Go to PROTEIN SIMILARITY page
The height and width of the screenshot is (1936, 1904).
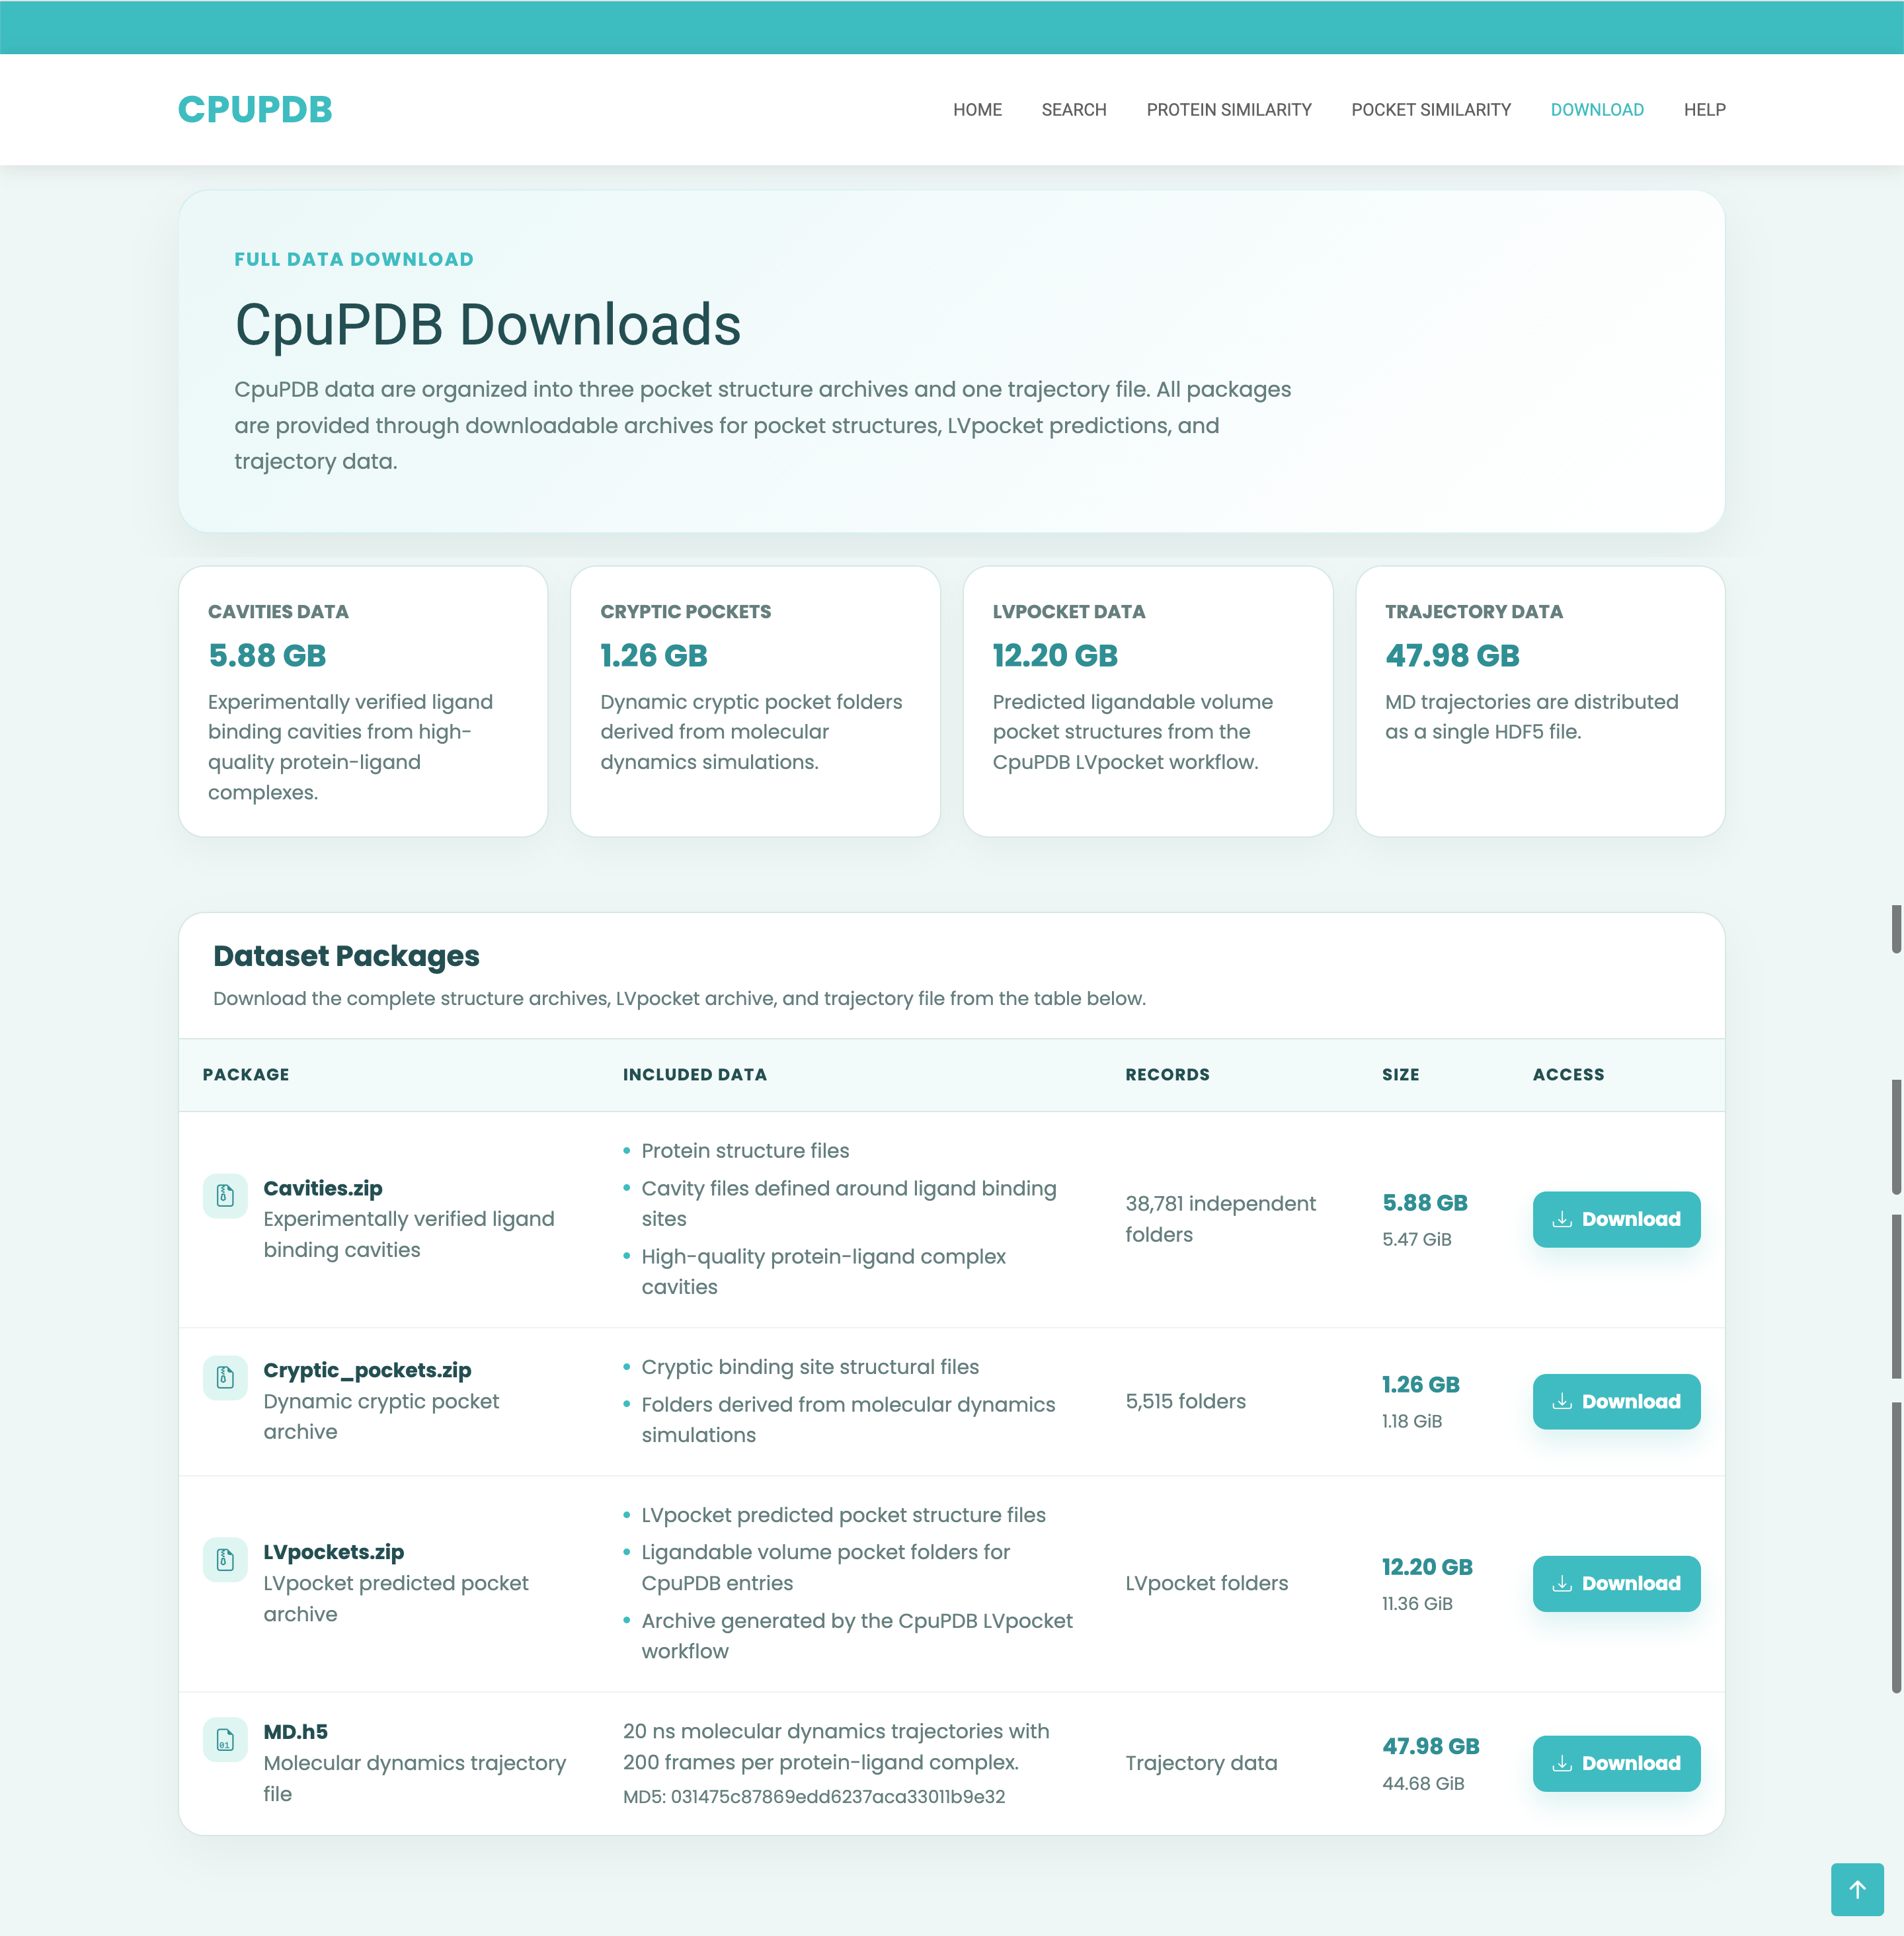(x=1228, y=110)
